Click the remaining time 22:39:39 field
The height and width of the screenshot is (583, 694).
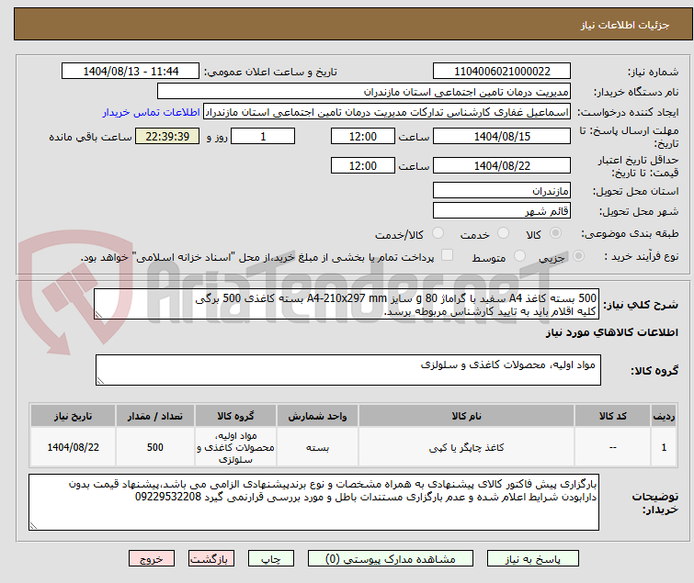[167, 136]
